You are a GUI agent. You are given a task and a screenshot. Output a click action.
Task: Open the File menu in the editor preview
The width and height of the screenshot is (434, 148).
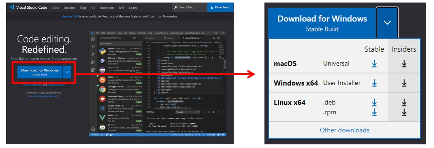point(97,33)
